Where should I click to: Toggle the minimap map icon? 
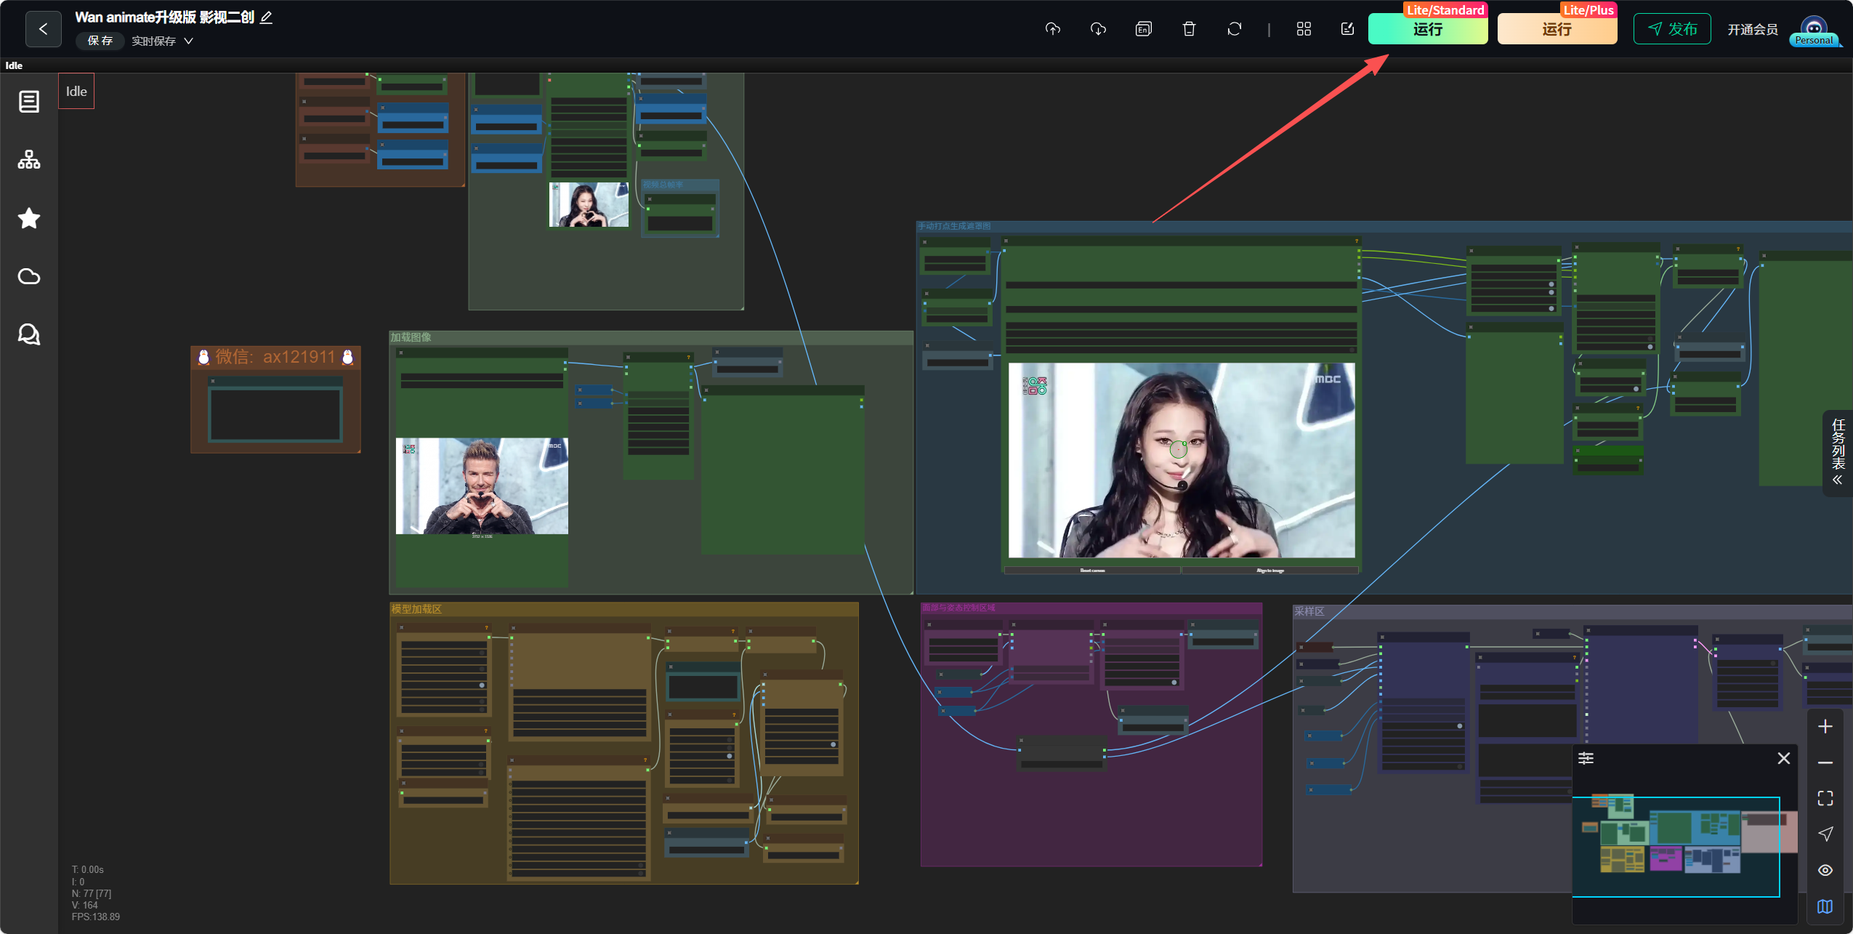(x=1825, y=906)
